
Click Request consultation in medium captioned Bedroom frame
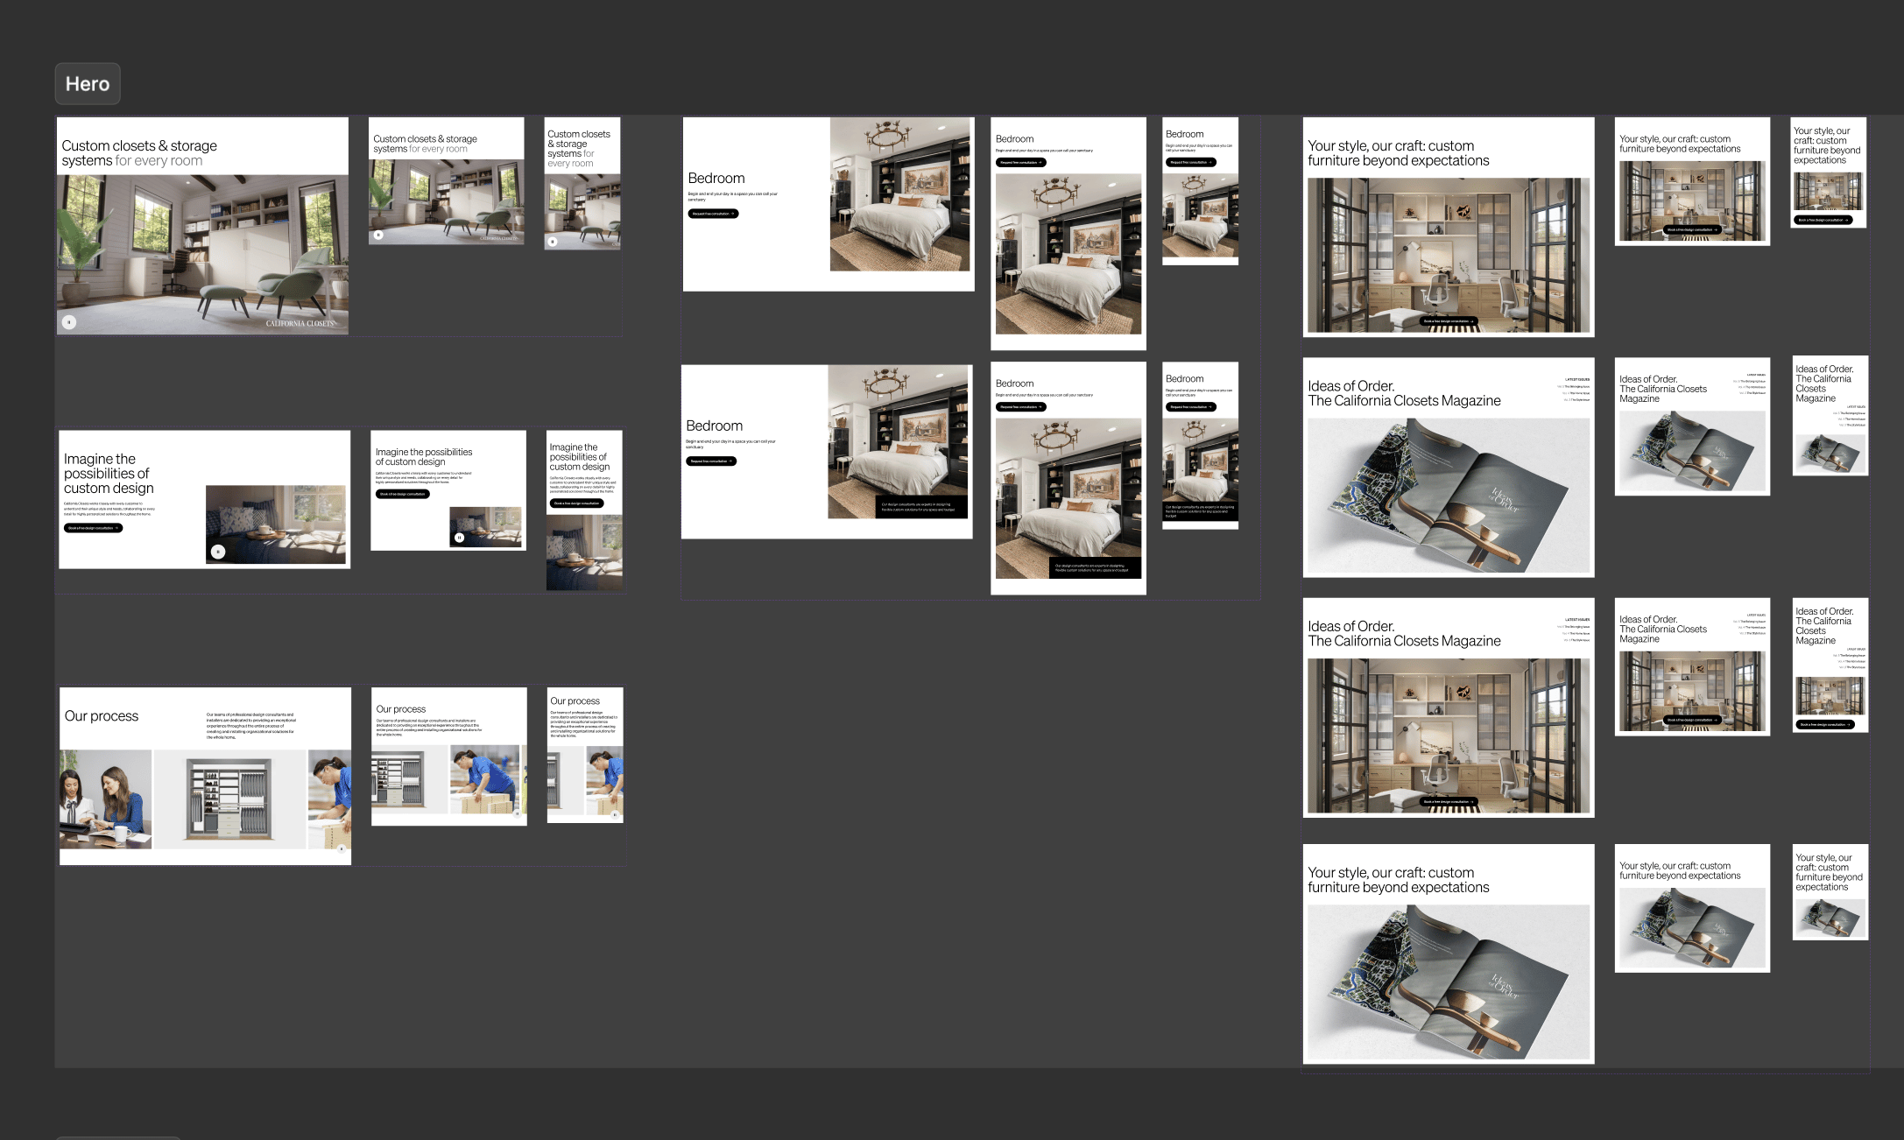point(1021,407)
